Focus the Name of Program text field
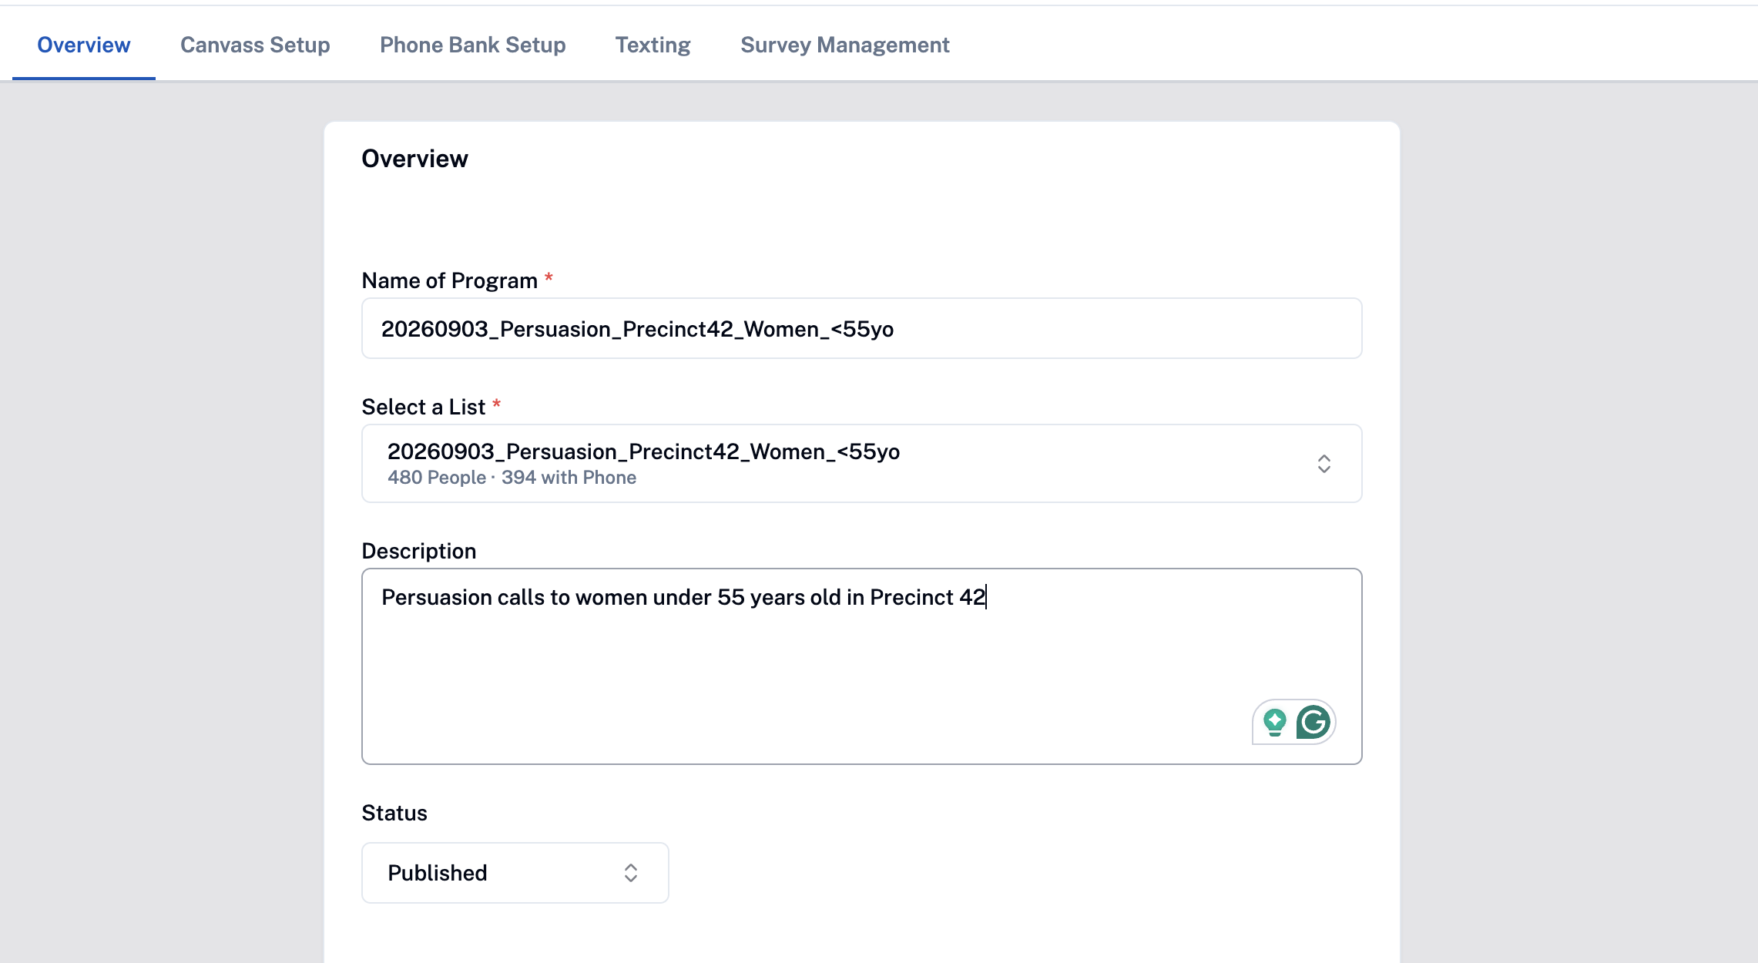Viewport: 1758px width, 963px height. [861, 329]
